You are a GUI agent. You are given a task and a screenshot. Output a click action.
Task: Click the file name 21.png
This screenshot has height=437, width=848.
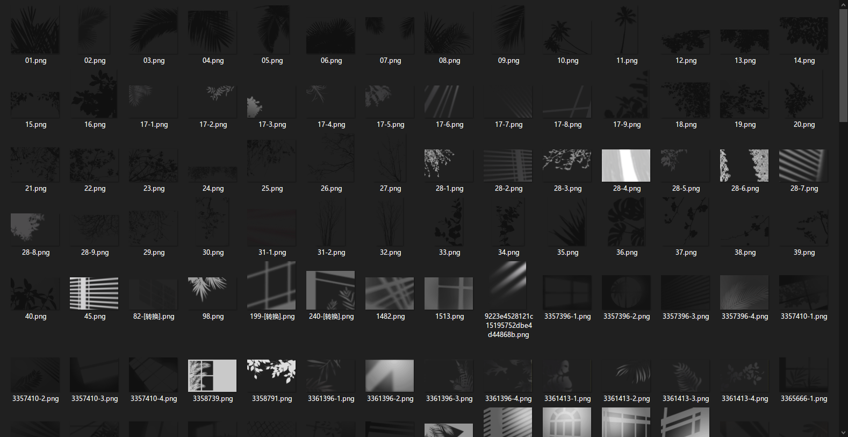tap(35, 189)
